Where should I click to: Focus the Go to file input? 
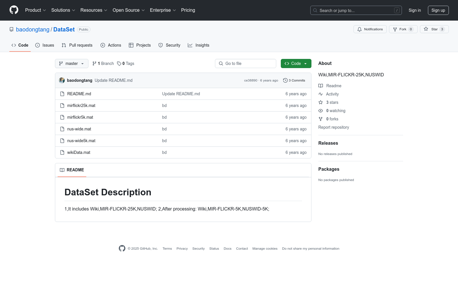pyautogui.click(x=246, y=63)
